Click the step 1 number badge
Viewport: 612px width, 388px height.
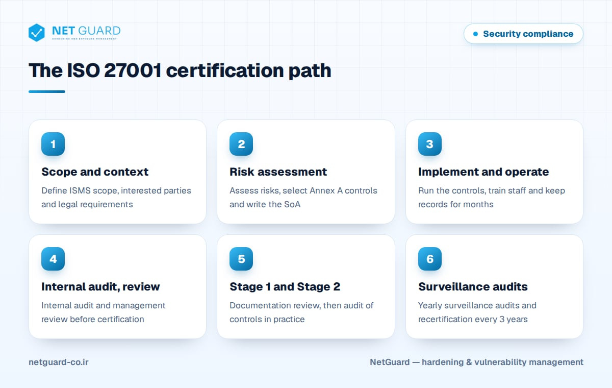[x=53, y=144]
